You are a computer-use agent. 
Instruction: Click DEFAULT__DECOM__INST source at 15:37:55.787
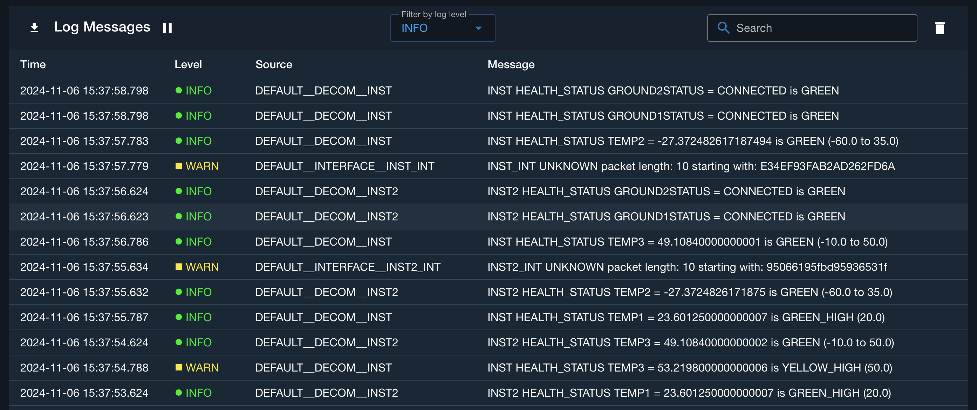[323, 317]
